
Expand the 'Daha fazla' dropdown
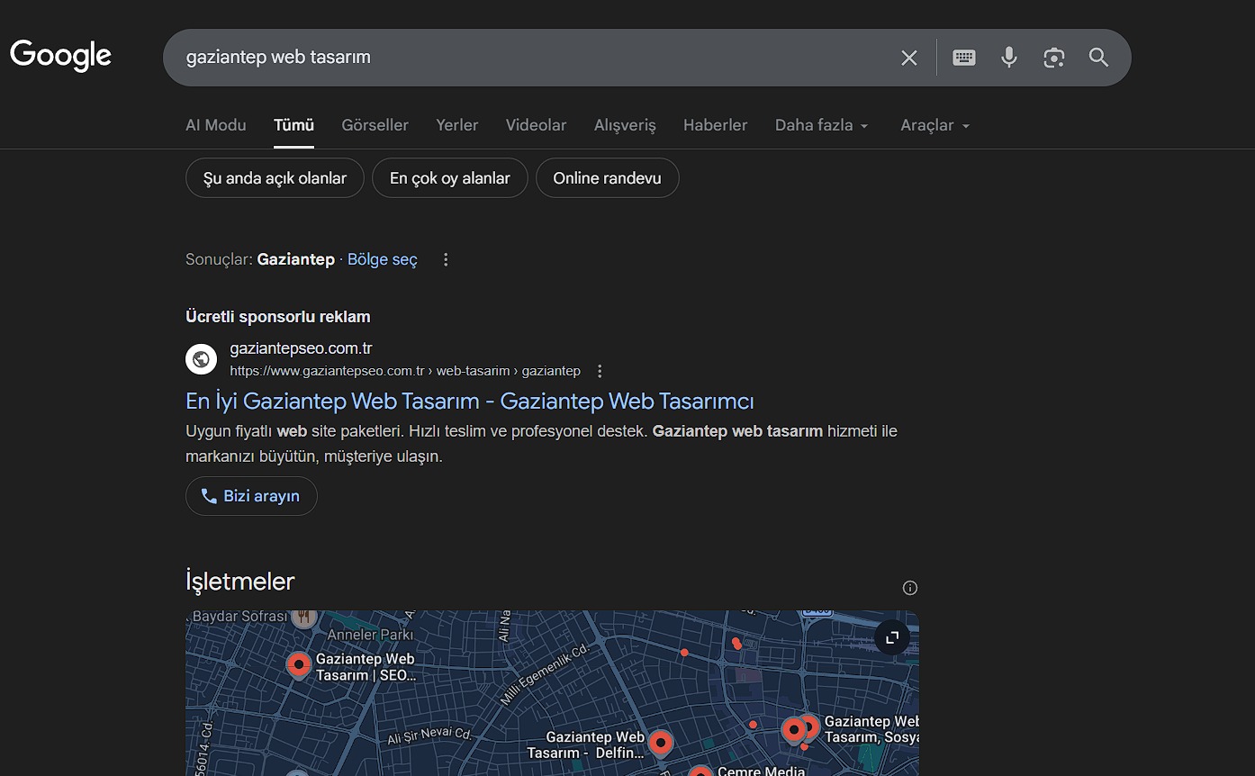821,125
